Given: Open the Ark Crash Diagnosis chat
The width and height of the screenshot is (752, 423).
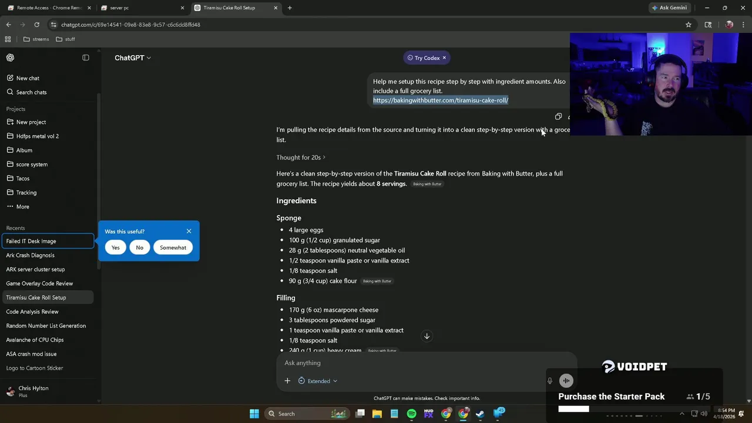Looking at the screenshot, I should 48,255.
